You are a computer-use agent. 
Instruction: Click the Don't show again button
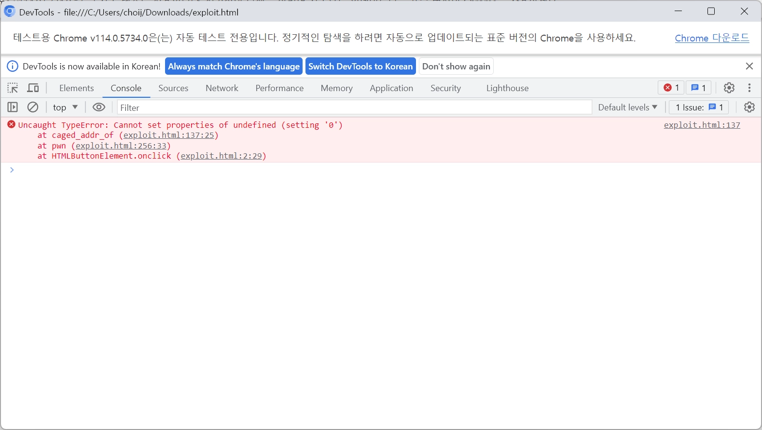(456, 67)
